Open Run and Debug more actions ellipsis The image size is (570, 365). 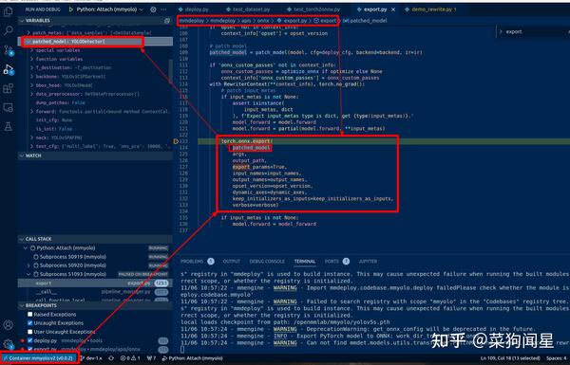164,9
